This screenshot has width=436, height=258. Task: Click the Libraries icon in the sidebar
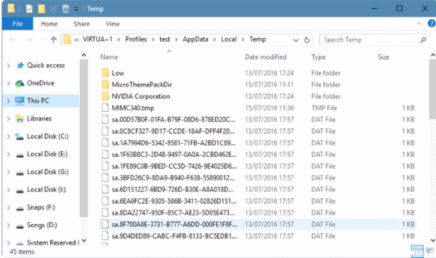(20, 119)
